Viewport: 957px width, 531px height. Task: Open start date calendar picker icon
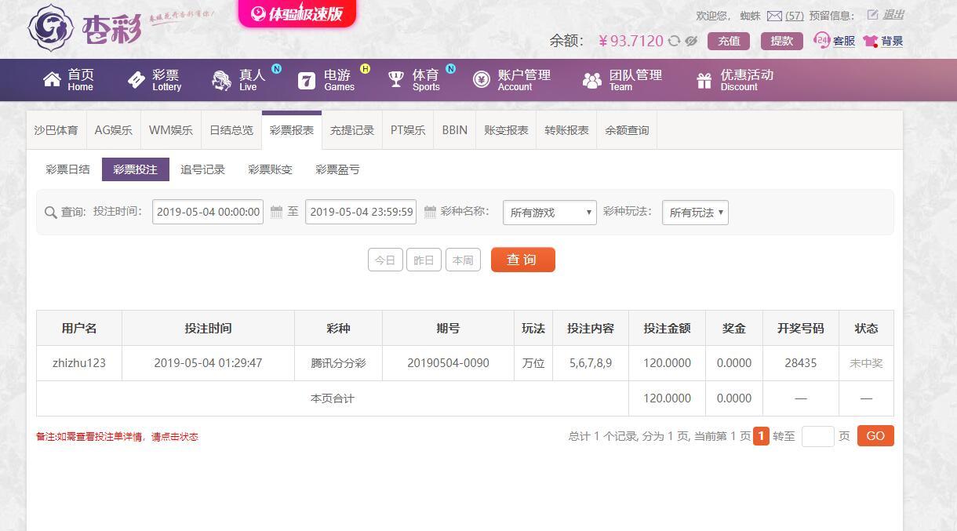coord(276,212)
